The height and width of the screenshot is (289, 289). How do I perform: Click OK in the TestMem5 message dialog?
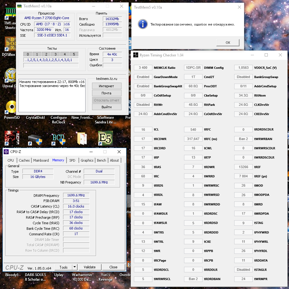tap(228, 43)
